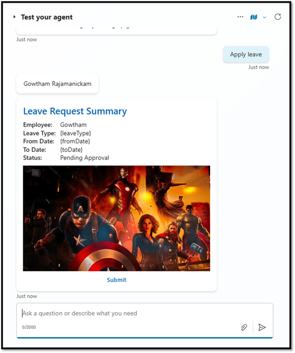Collapse the Test your agent panel arrow
The height and width of the screenshot is (353, 295).
[14, 17]
